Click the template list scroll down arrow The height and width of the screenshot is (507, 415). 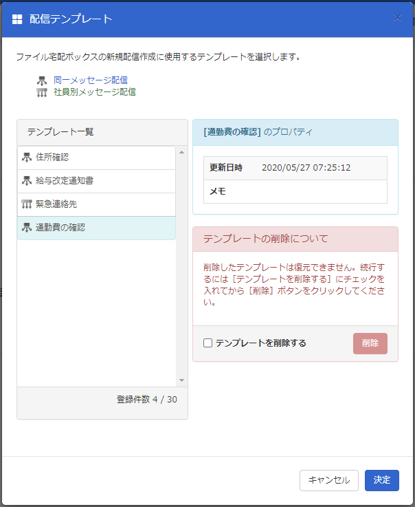181,380
